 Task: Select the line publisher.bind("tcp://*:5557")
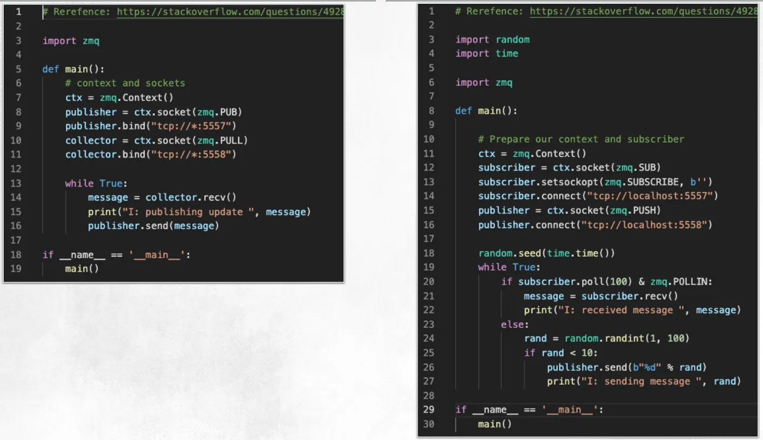151,126
